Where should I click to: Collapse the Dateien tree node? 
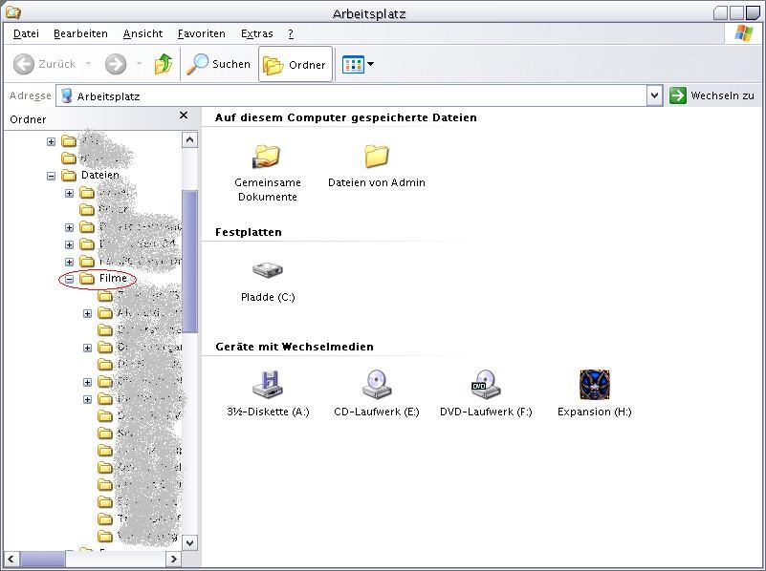[x=51, y=176]
